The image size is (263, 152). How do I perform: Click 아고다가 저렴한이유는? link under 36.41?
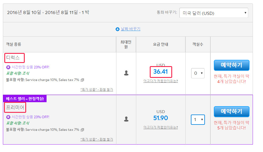pyautogui.click(x=161, y=81)
